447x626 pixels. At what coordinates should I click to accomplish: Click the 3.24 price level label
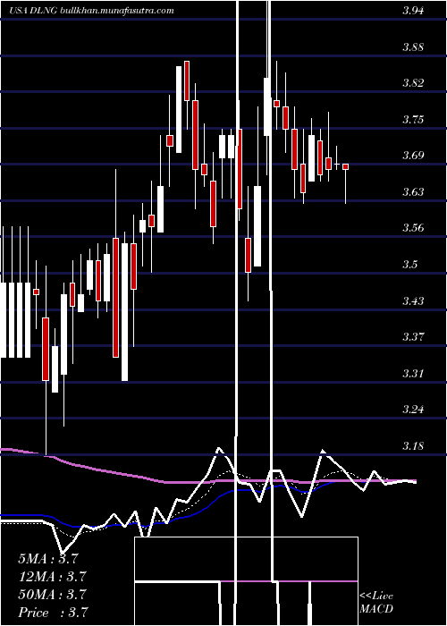point(413,410)
